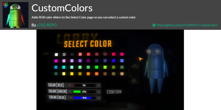
Task: Click the COLOR [RED] label
Action: (56, 85)
